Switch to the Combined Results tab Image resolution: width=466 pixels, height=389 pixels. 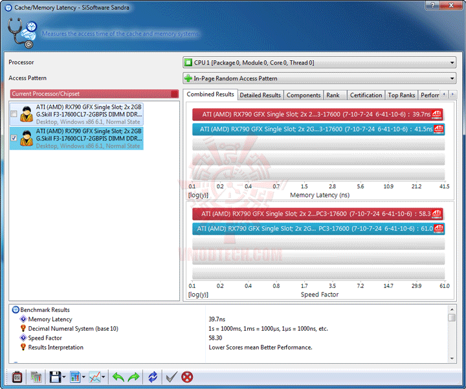point(210,94)
